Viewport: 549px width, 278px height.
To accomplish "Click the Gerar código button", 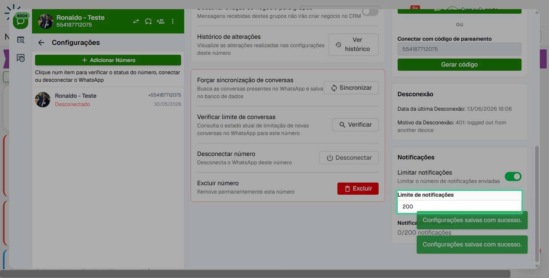I will [x=459, y=65].
